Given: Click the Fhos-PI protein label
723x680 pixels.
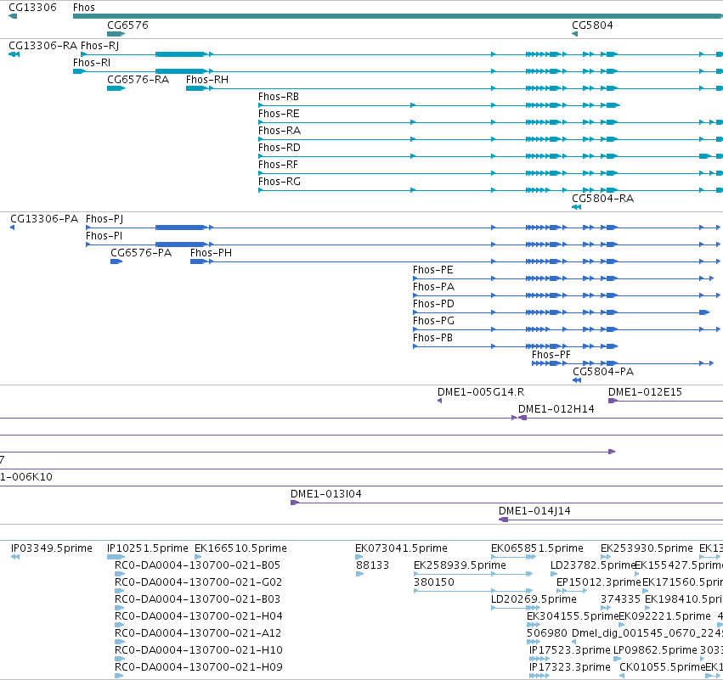Looking at the screenshot, I should 104,235.
